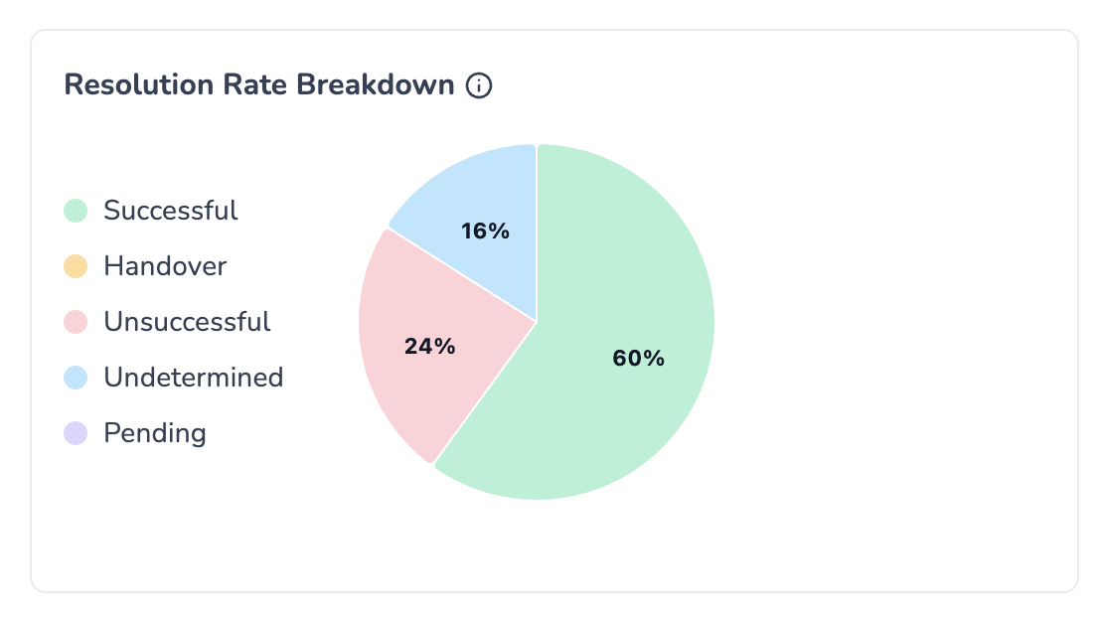The height and width of the screenshot is (620, 1101).
Task: Click the 60% data label
Action: tap(638, 359)
